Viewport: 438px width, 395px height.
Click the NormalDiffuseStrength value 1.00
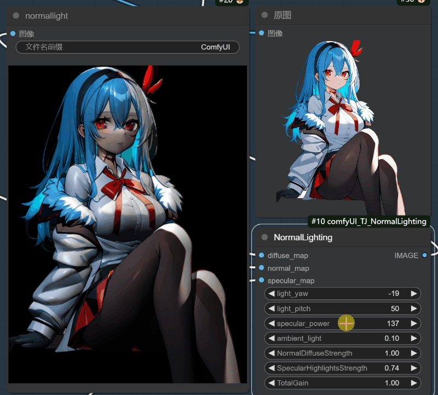click(392, 353)
